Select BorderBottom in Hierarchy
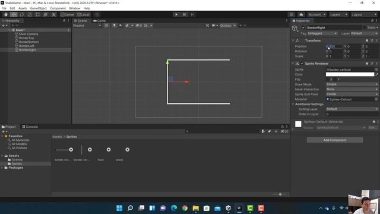This screenshot has width=380, height=214. tap(28, 42)
